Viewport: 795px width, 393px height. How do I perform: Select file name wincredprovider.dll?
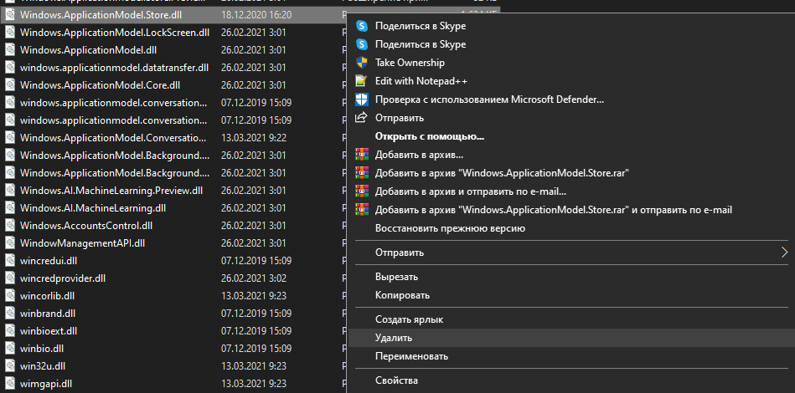[63, 278]
